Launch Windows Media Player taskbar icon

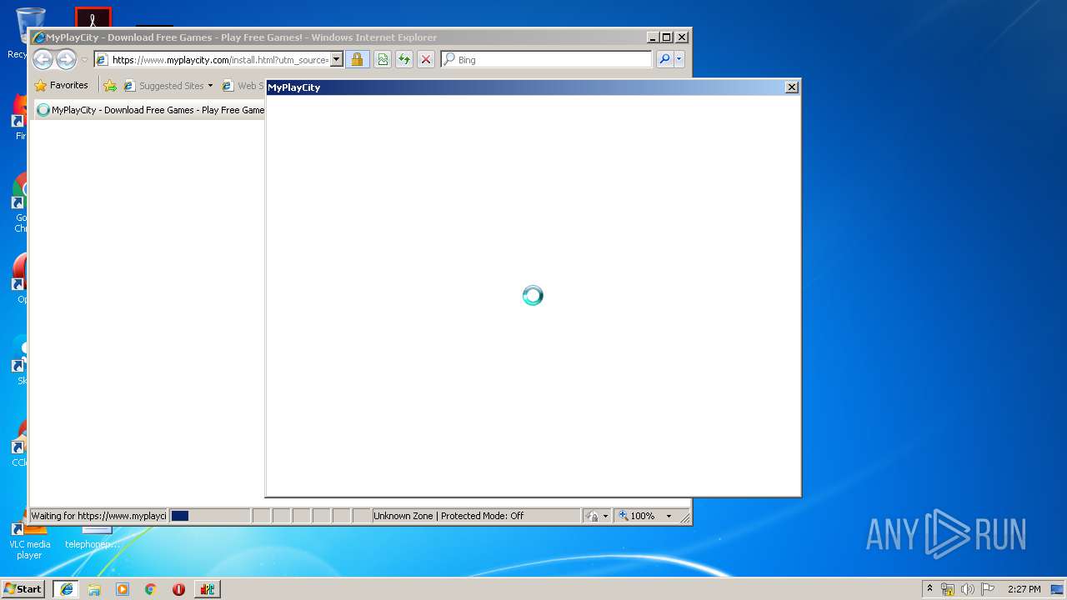click(123, 588)
